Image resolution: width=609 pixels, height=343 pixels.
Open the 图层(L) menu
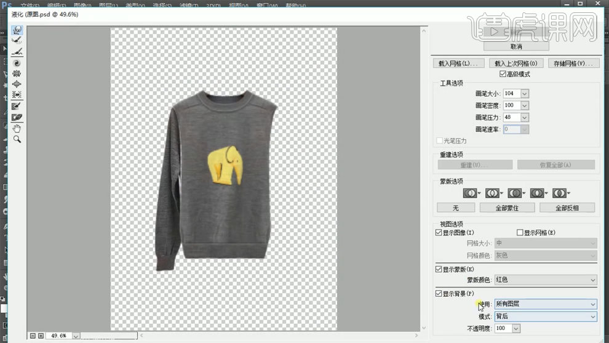tap(108, 6)
